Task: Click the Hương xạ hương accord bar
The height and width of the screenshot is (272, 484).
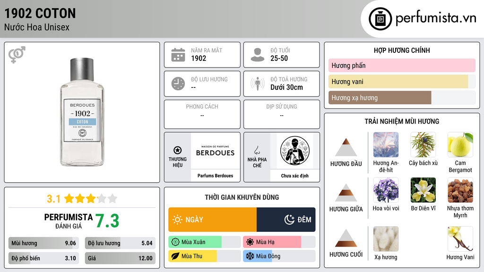Action: [x=402, y=98]
